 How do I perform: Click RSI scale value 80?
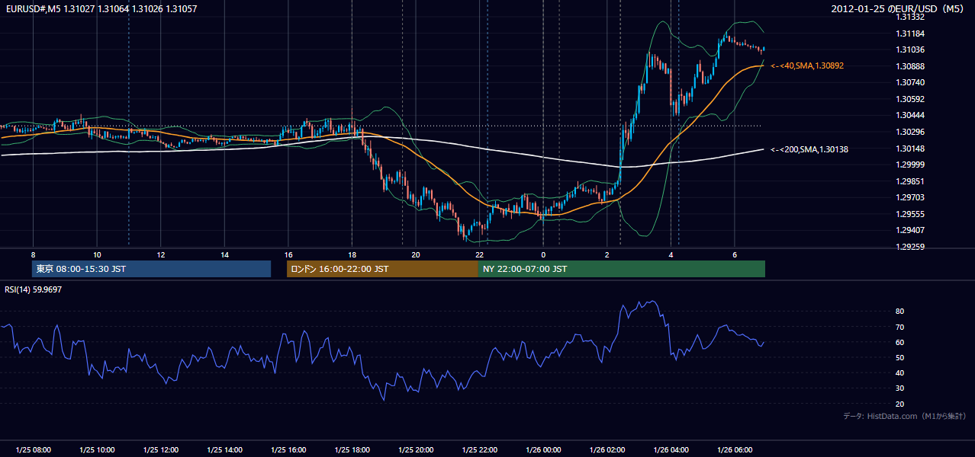click(900, 312)
